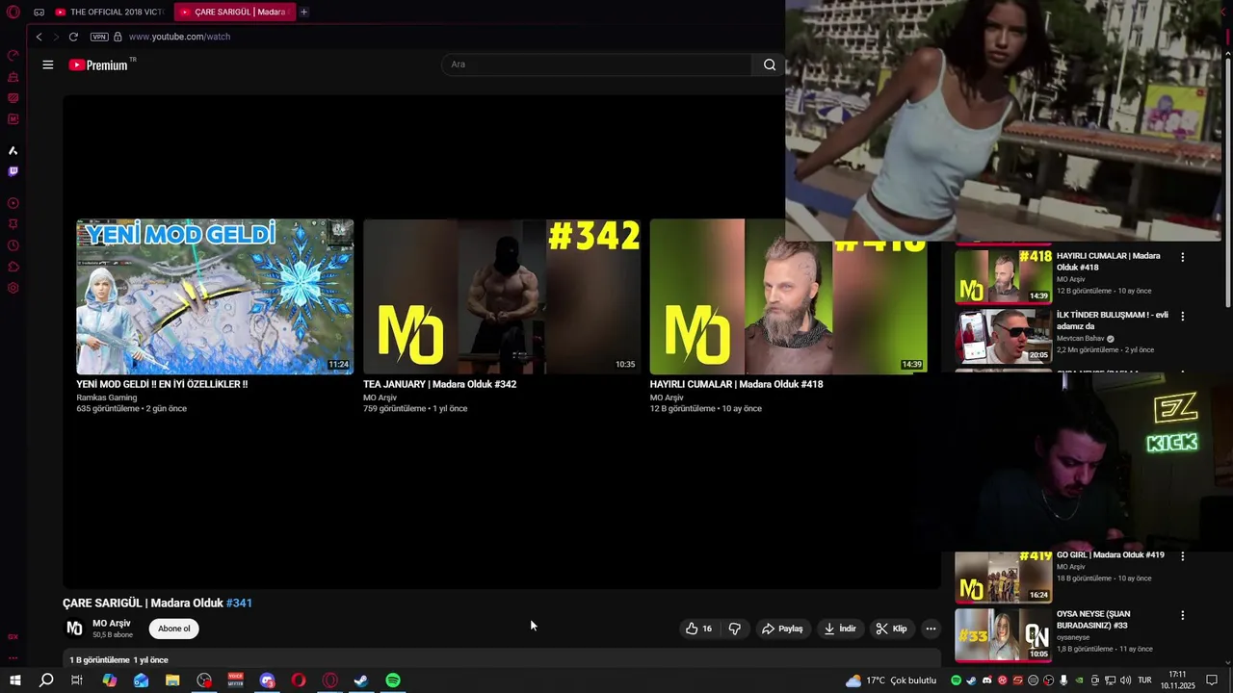The image size is (1233, 693).
Task: Reload the current page
Action: [x=73, y=37]
